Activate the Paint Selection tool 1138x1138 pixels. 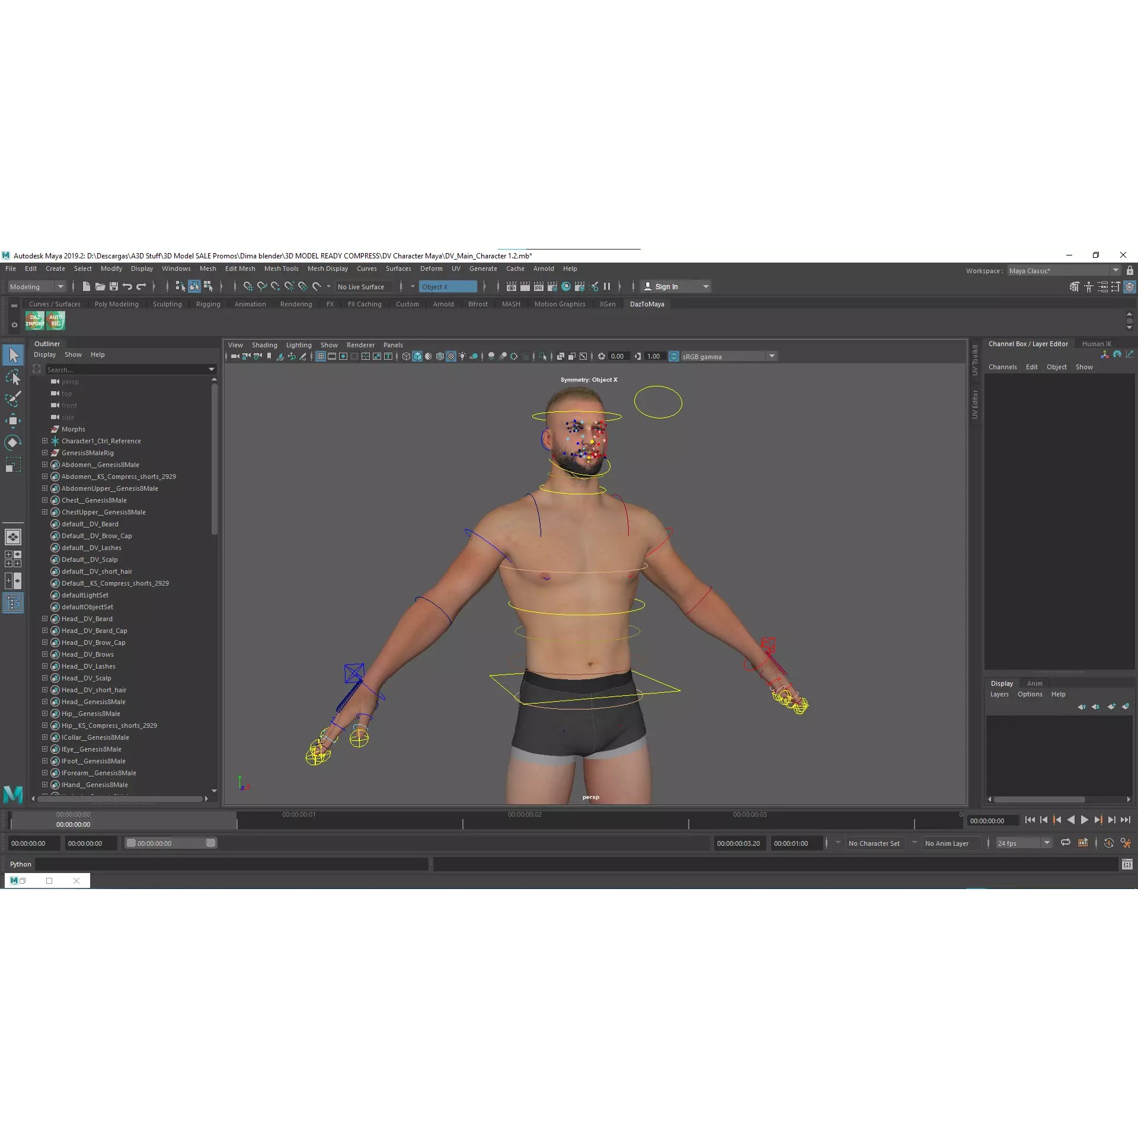(13, 400)
